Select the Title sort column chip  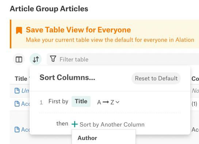click(81, 101)
